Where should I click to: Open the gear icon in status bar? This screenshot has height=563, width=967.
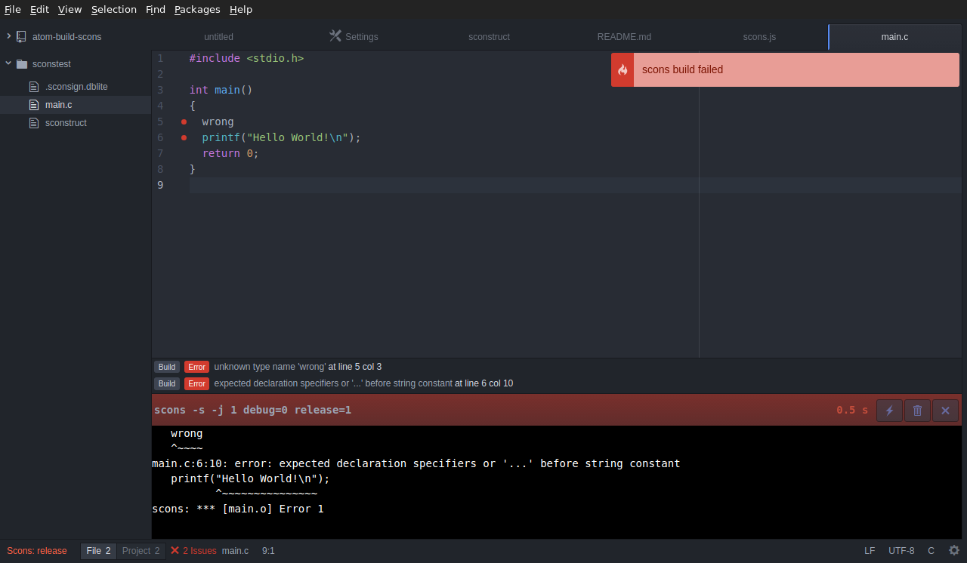tap(954, 550)
